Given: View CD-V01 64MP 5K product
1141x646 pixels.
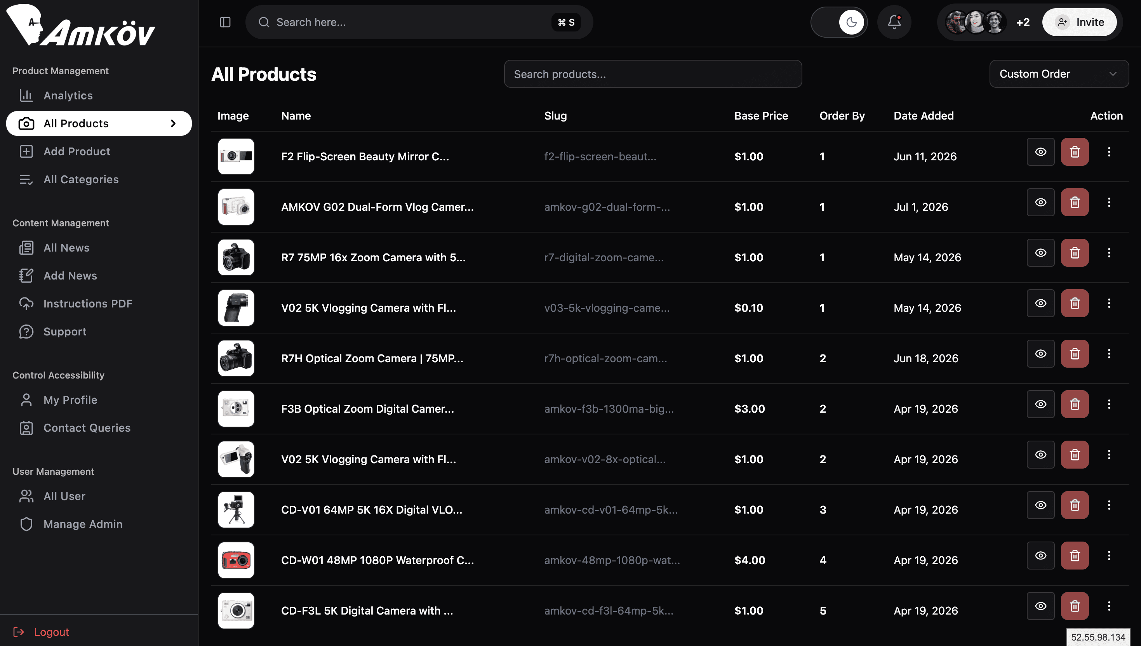Looking at the screenshot, I should (x=1040, y=505).
